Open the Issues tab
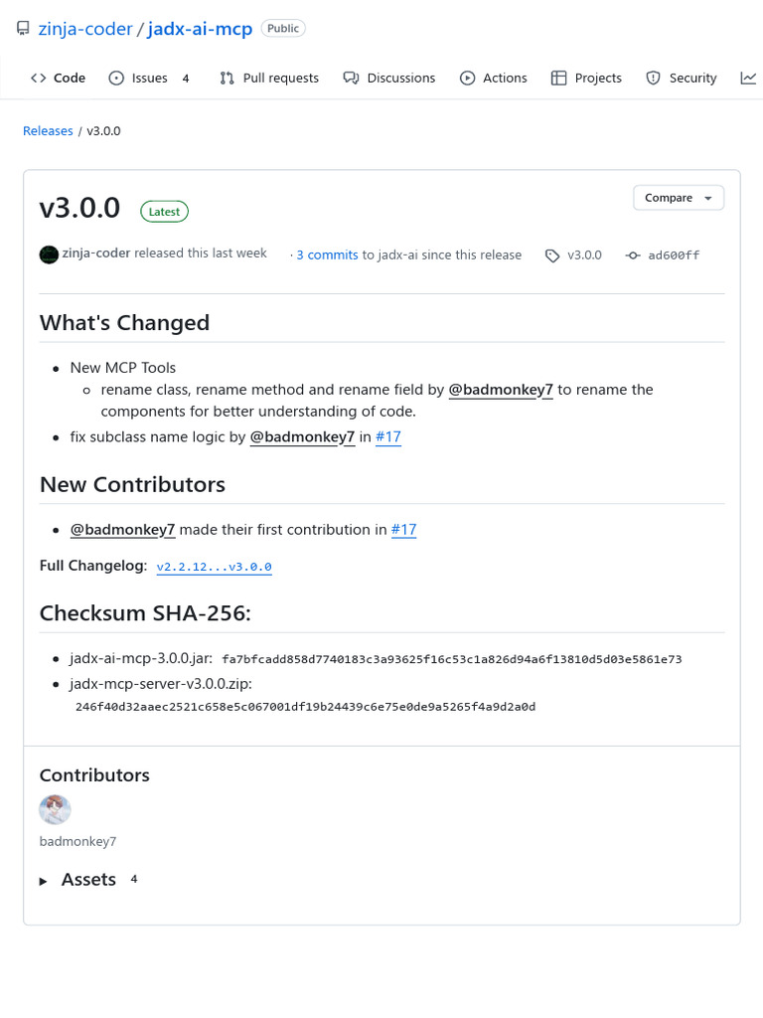This screenshot has width=763, height=1018. point(149,78)
